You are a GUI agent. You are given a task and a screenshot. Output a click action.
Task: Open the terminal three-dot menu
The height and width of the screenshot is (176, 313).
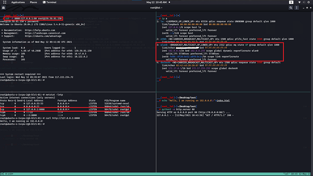tap(296, 8)
